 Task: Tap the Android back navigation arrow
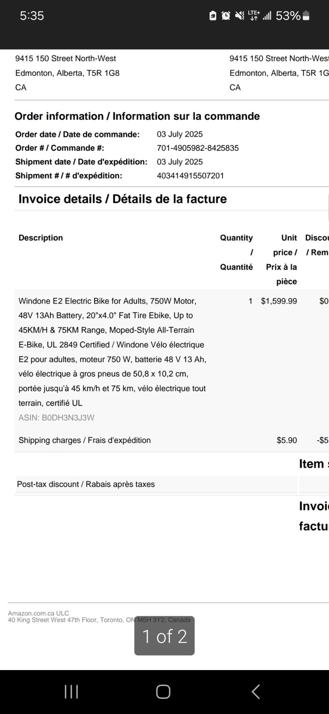pos(256,692)
